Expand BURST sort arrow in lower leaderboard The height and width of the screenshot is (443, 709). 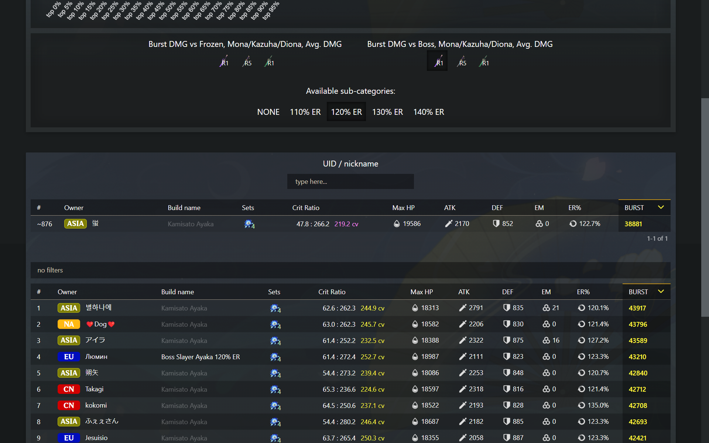(x=661, y=292)
